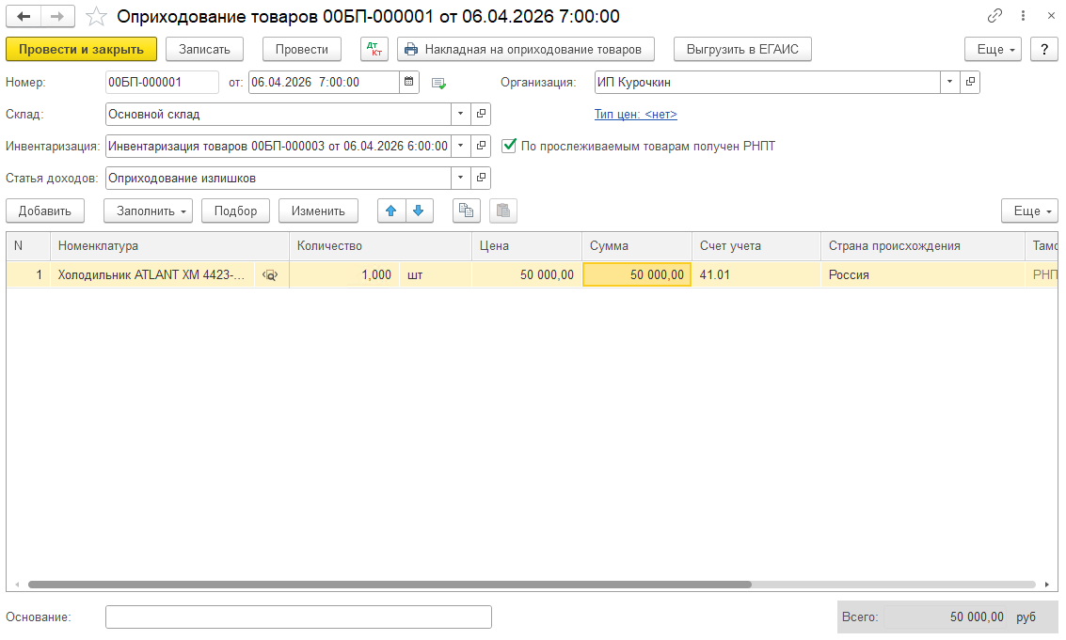
Task: Toggle РНПТ received for traceable goods checkbox
Action: click(x=509, y=146)
